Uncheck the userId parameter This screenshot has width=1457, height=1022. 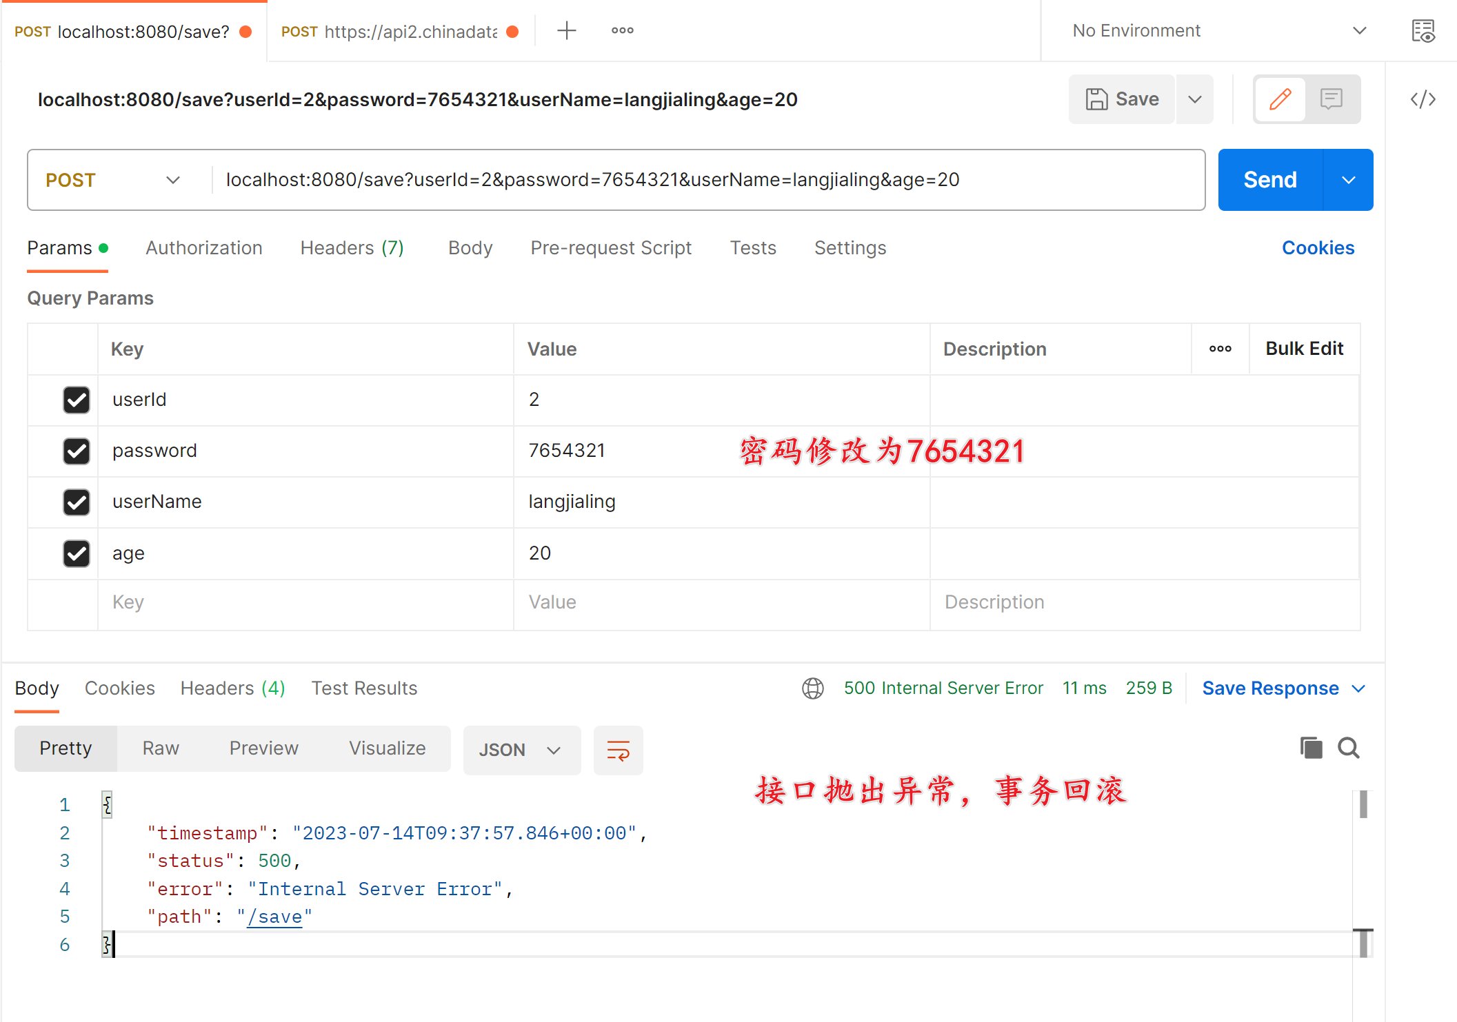pyautogui.click(x=77, y=400)
